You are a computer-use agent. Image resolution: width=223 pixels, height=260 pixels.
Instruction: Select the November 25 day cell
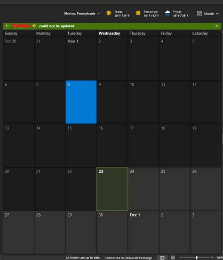(175, 189)
